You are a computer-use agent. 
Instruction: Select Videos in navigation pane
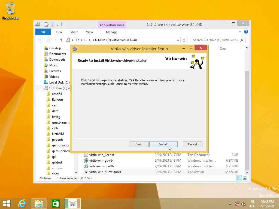pyautogui.click(x=54, y=76)
